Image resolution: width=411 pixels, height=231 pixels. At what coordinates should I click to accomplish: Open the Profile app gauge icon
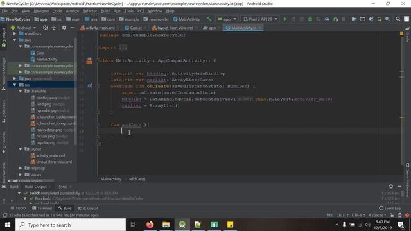tap(327, 19)
